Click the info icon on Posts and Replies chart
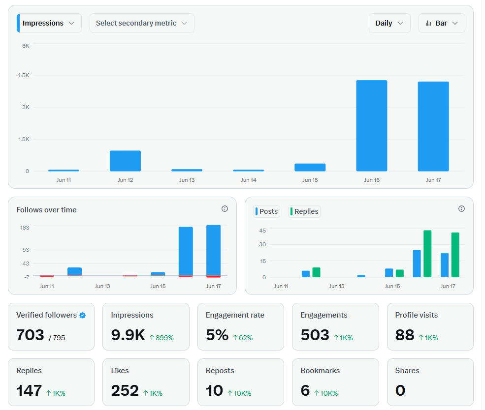The image size is (485, 410). click(x=461, y=209)
